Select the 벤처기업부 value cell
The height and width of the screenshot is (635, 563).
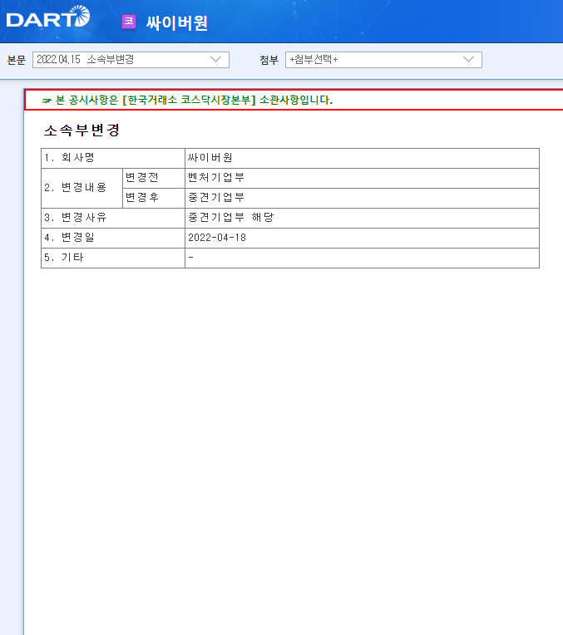click(x=362, y=178)
